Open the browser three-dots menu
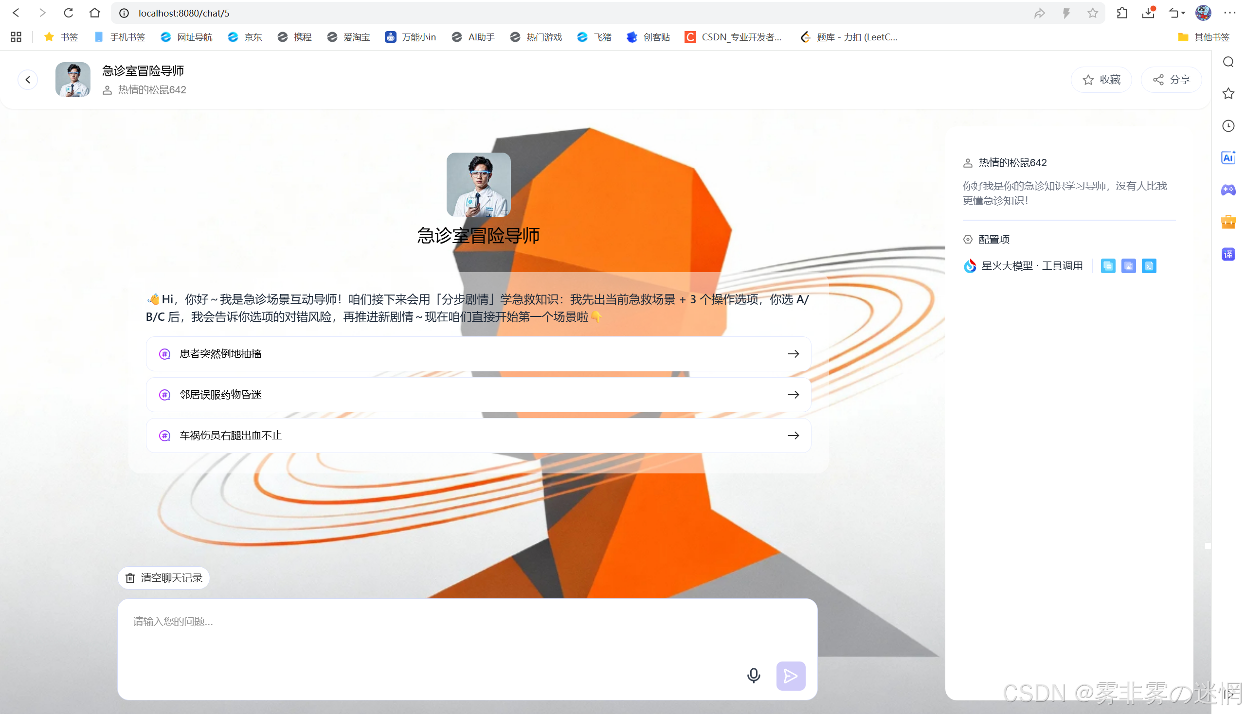Image resolution: width=1245 pixels, height=714 pixels. pos(1229,13)
